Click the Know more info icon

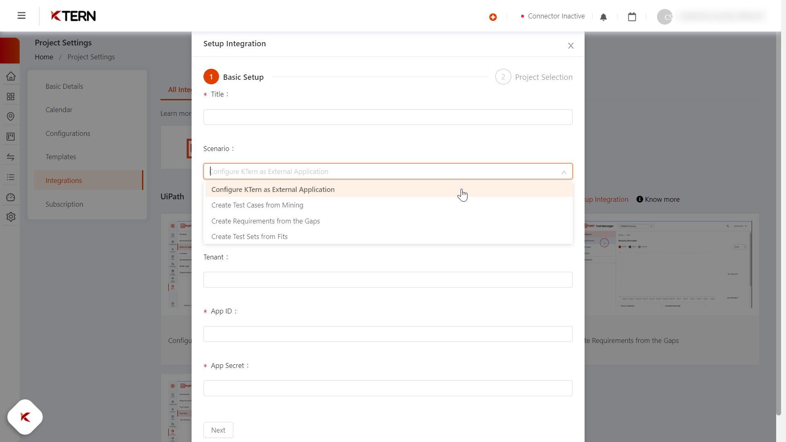639,199
